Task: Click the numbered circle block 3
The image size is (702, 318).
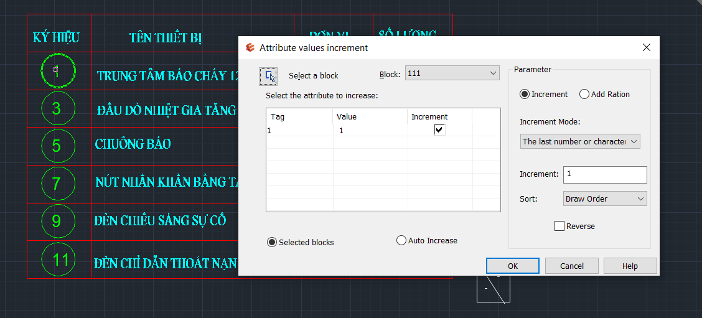Action: tap(58, 109)
